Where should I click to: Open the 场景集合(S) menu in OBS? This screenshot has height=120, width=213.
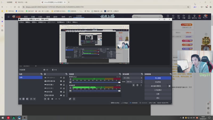(x=61, y=22)
